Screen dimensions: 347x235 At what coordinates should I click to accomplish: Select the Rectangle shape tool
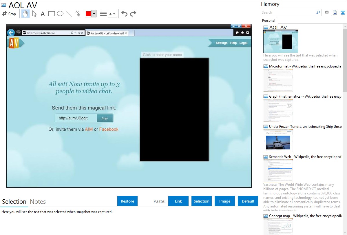coord(51,14)
